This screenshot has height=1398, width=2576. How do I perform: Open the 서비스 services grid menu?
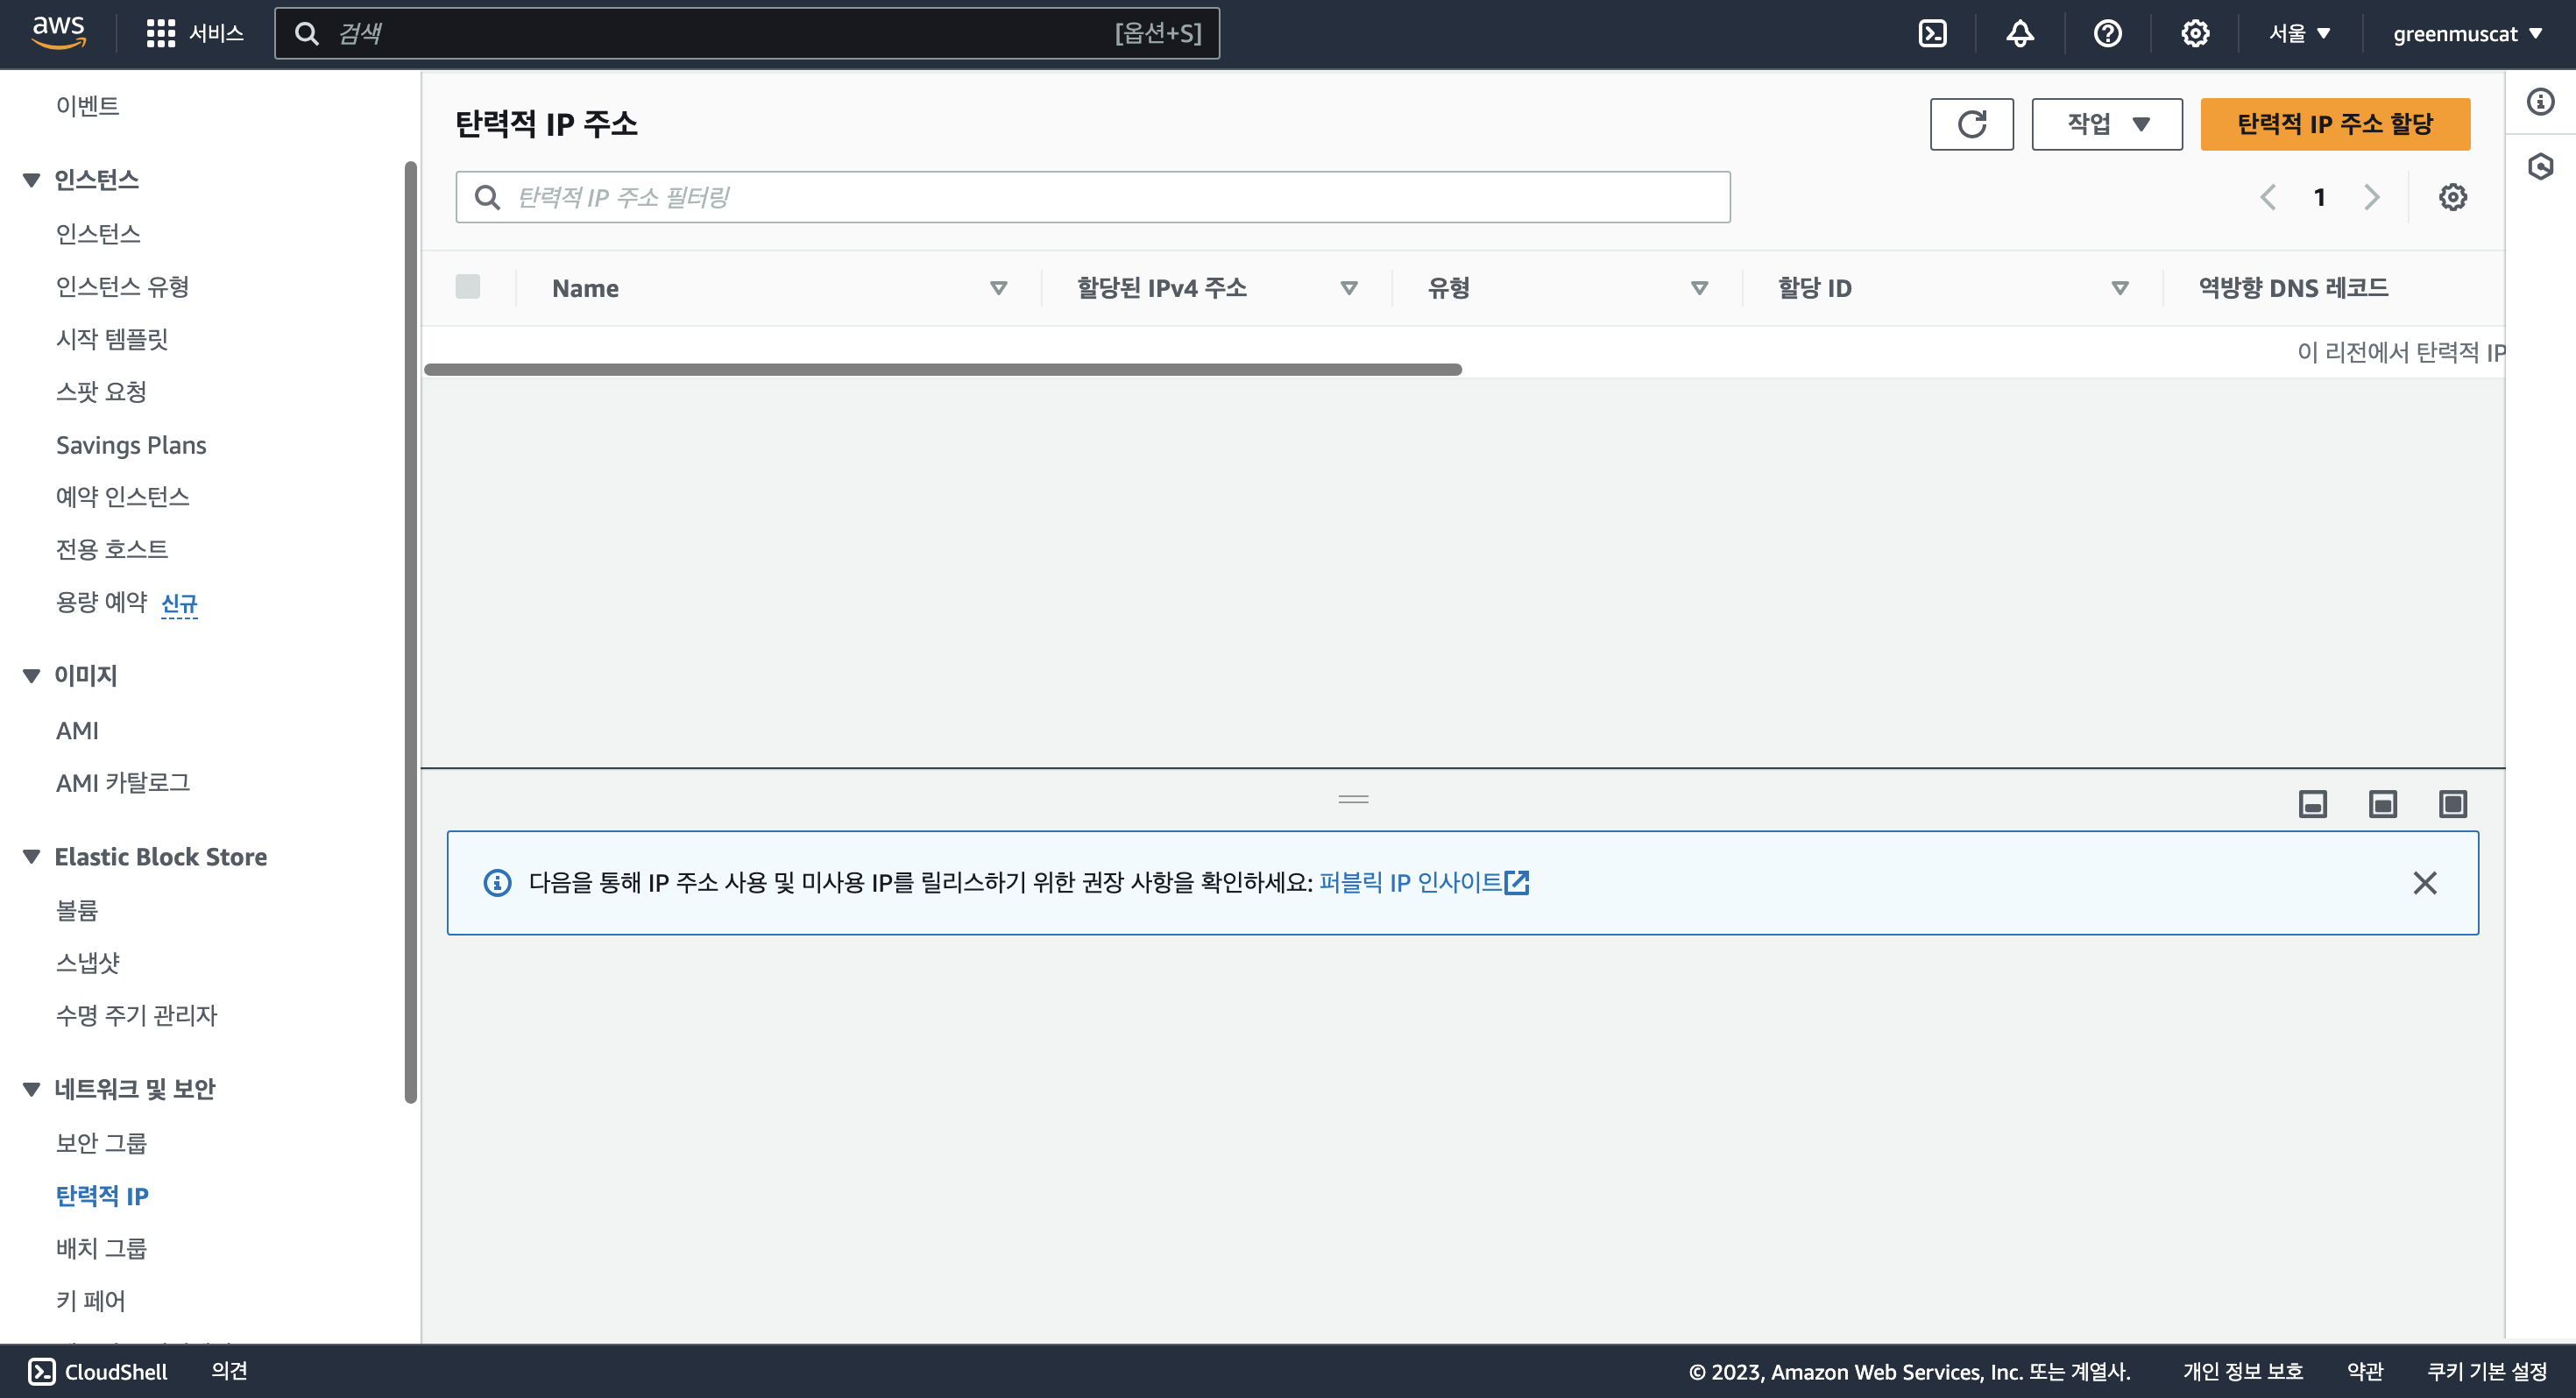[x=194, y=33]
